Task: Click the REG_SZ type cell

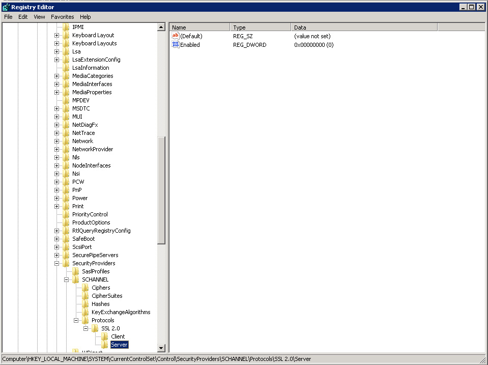Action: 243,36
